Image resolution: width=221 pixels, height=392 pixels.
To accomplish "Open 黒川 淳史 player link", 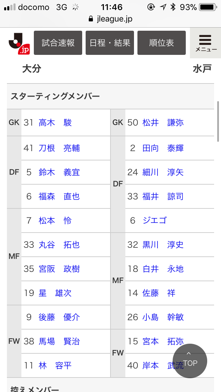I will (x=163, y=245).
